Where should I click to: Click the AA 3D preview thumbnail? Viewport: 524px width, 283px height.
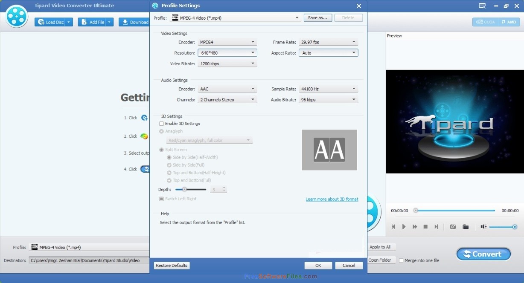(329, 150)
